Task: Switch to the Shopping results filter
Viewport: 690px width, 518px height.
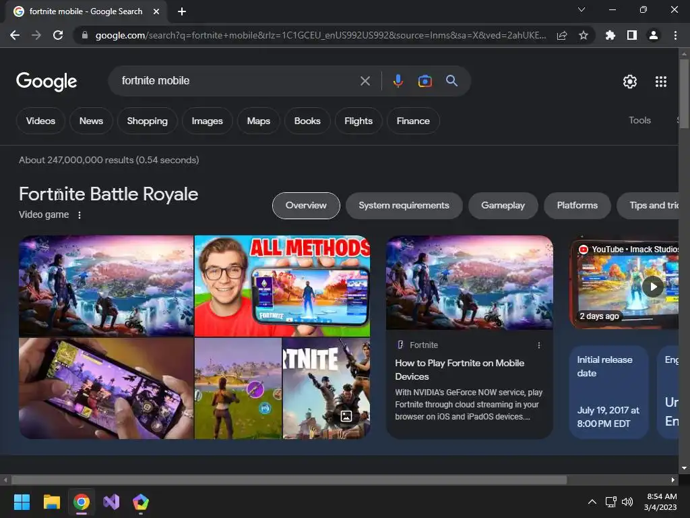Action: coord(148,121)
